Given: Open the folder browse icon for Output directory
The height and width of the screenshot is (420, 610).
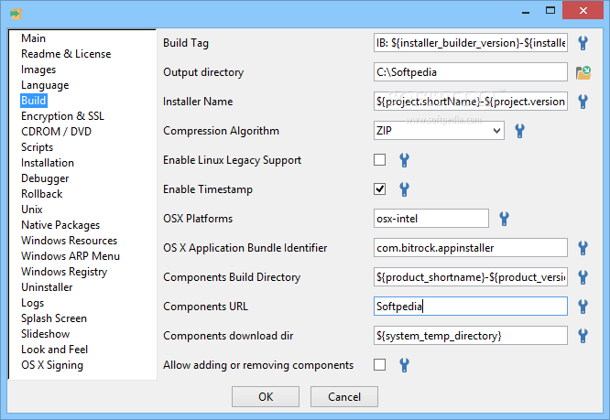Looking at the screenshot, I should [x=583, y=72].
